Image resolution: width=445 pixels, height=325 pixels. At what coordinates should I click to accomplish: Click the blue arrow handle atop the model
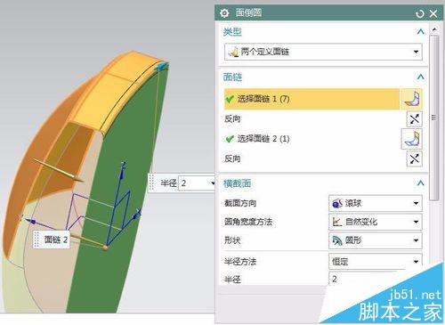click(162, 66)
